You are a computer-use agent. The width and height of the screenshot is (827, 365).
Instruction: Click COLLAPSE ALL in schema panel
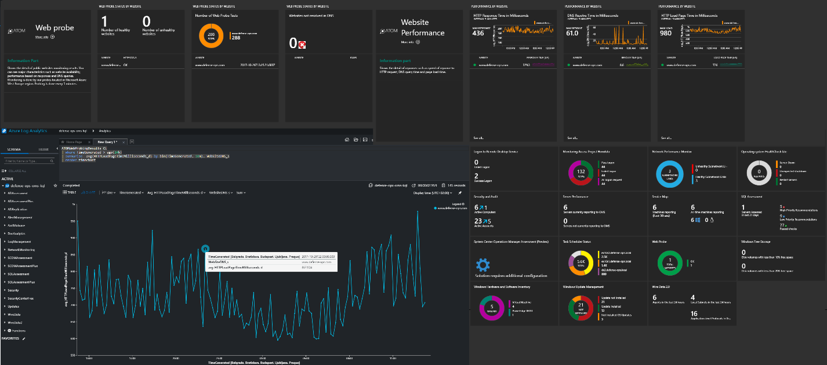tap(17, 171)
